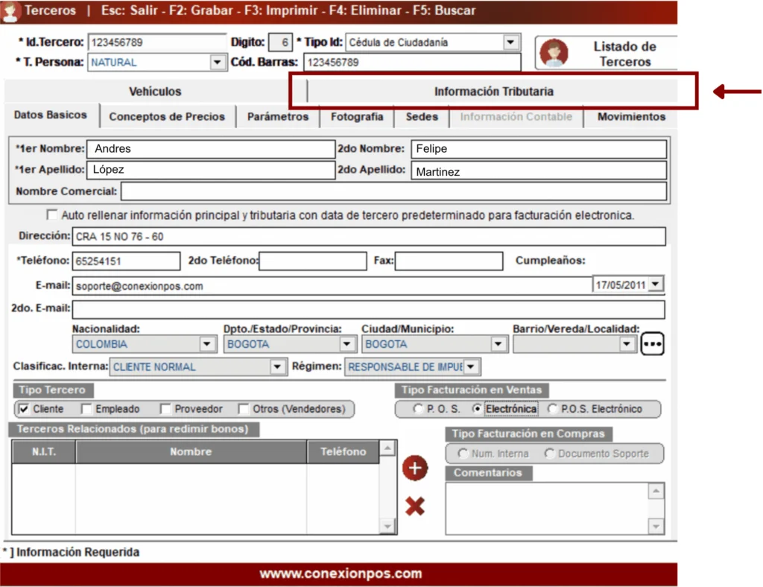The image size is (763, 587).
Task: Select Num. Interna radio option
Action: pos(462,453)
